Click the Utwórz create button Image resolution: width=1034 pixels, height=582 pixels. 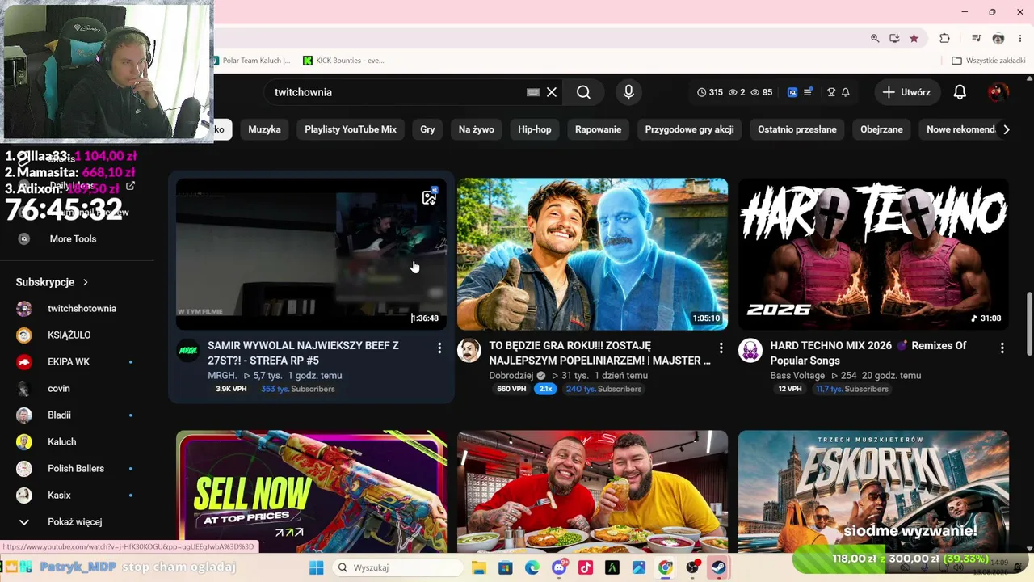pos(906,92)
